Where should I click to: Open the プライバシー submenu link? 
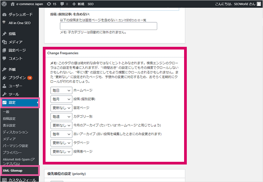click(x=12, y=152)
